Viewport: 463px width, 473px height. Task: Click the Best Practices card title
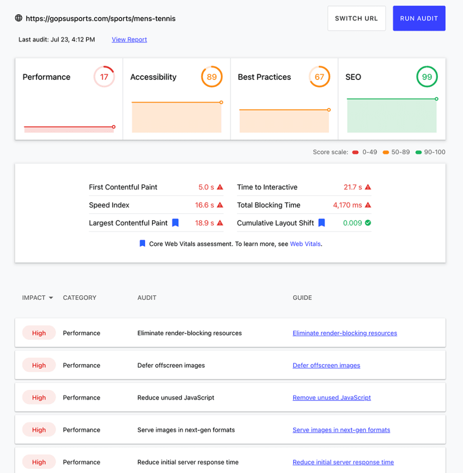264,77
